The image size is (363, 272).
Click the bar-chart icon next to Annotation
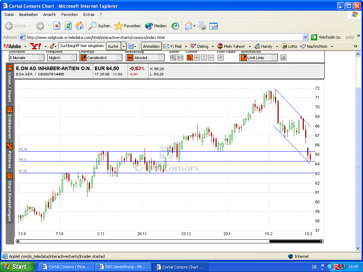pos(283,58)
